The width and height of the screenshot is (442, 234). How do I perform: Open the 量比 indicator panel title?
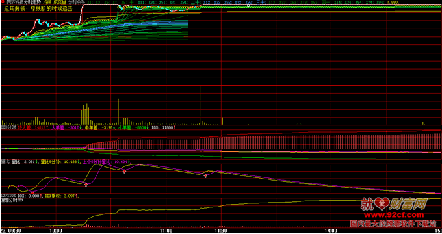pyautogui.click(x=5, y=162)
